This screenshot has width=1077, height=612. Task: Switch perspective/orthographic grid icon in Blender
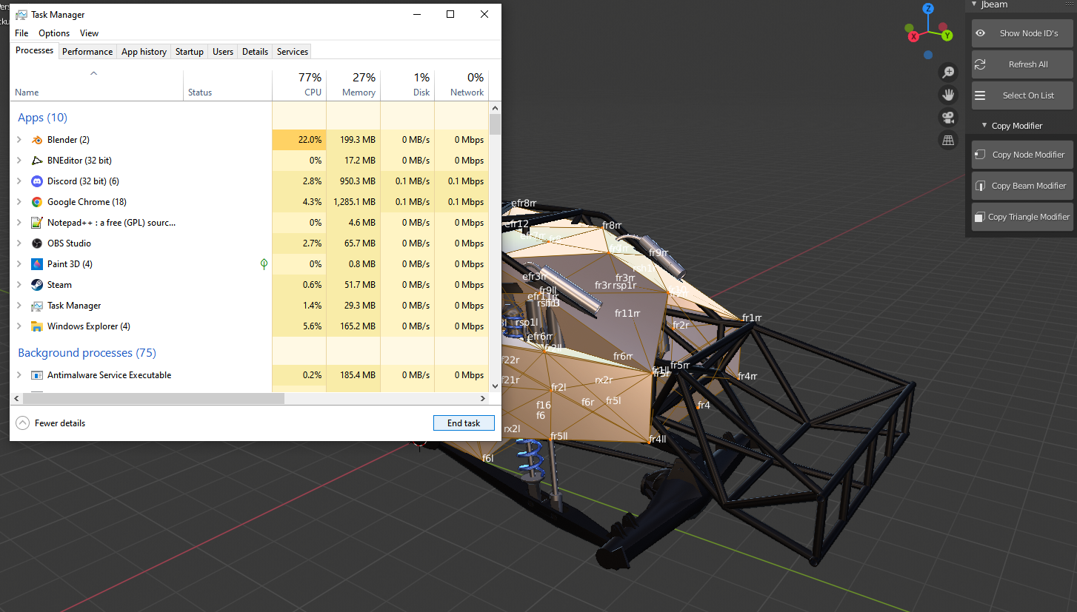pyautogui.click(x=948, y=140)
